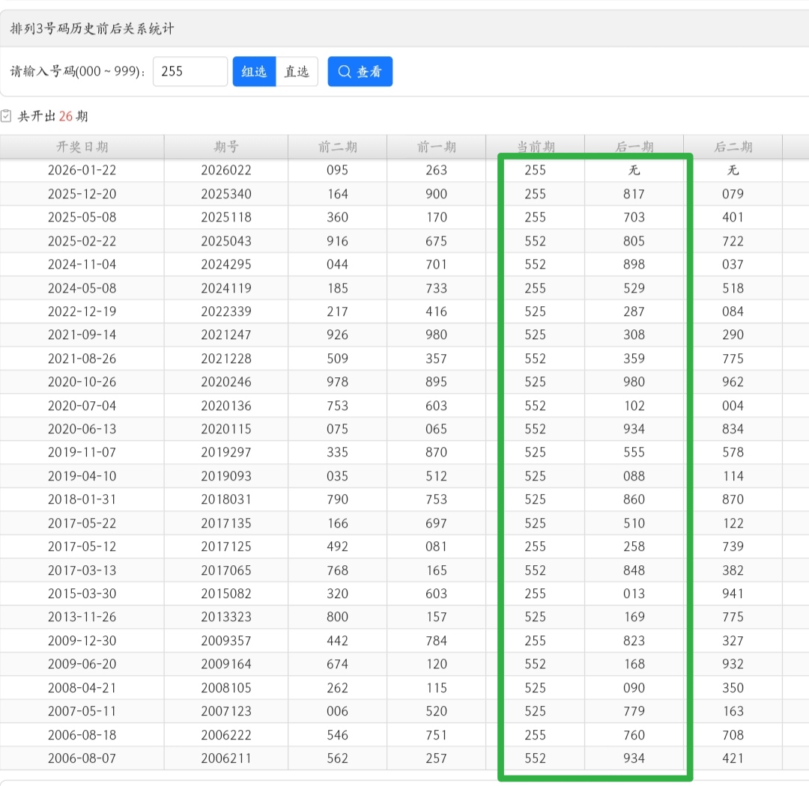
Task: Click the magnifier icon in 查看 button
Action: 345,72
